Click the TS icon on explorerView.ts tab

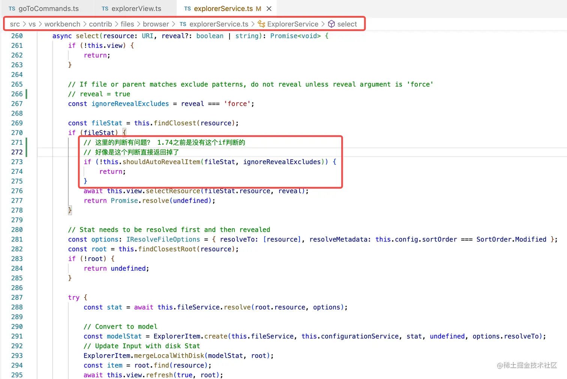[x=105, y=9]
